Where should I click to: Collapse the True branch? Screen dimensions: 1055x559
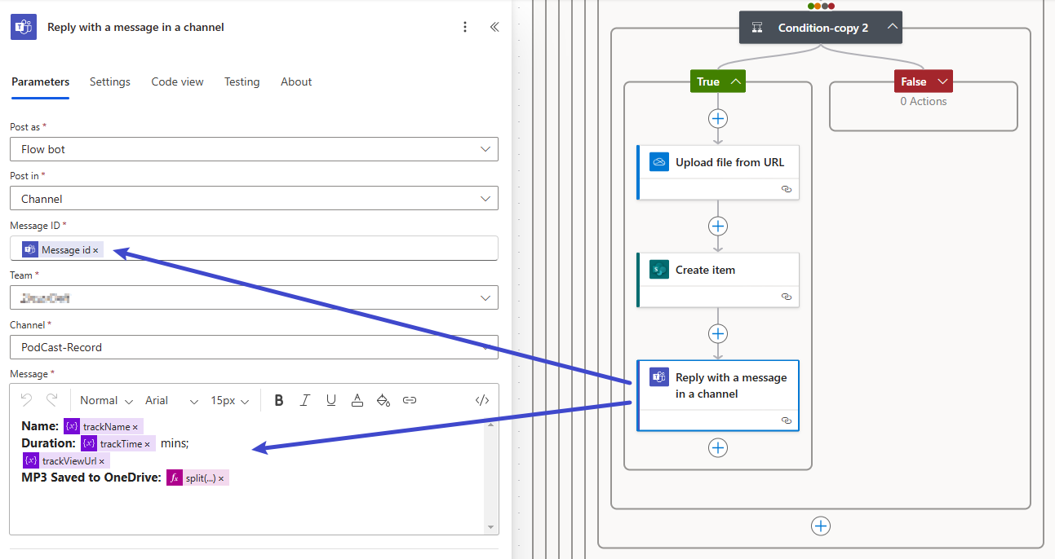pos(736,81)
